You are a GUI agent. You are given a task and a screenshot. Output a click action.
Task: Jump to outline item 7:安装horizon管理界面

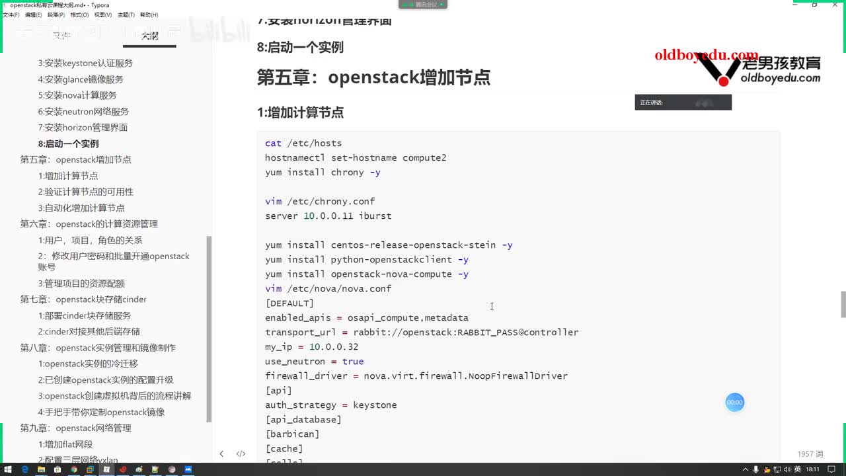(x=83, y=128)
